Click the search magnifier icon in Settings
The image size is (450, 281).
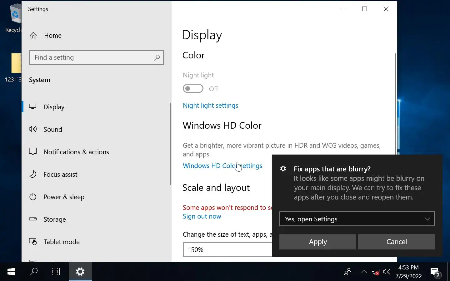coord(157,57)
